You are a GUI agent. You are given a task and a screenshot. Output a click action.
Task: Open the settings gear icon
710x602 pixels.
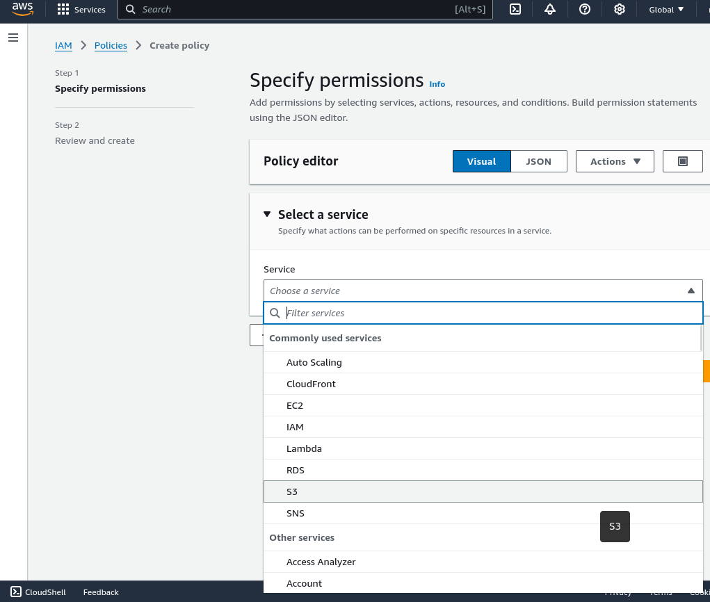(x=620, y=10)
